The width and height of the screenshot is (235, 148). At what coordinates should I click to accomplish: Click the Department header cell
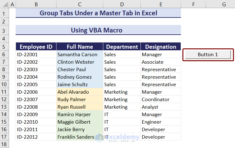pos(122,47)
